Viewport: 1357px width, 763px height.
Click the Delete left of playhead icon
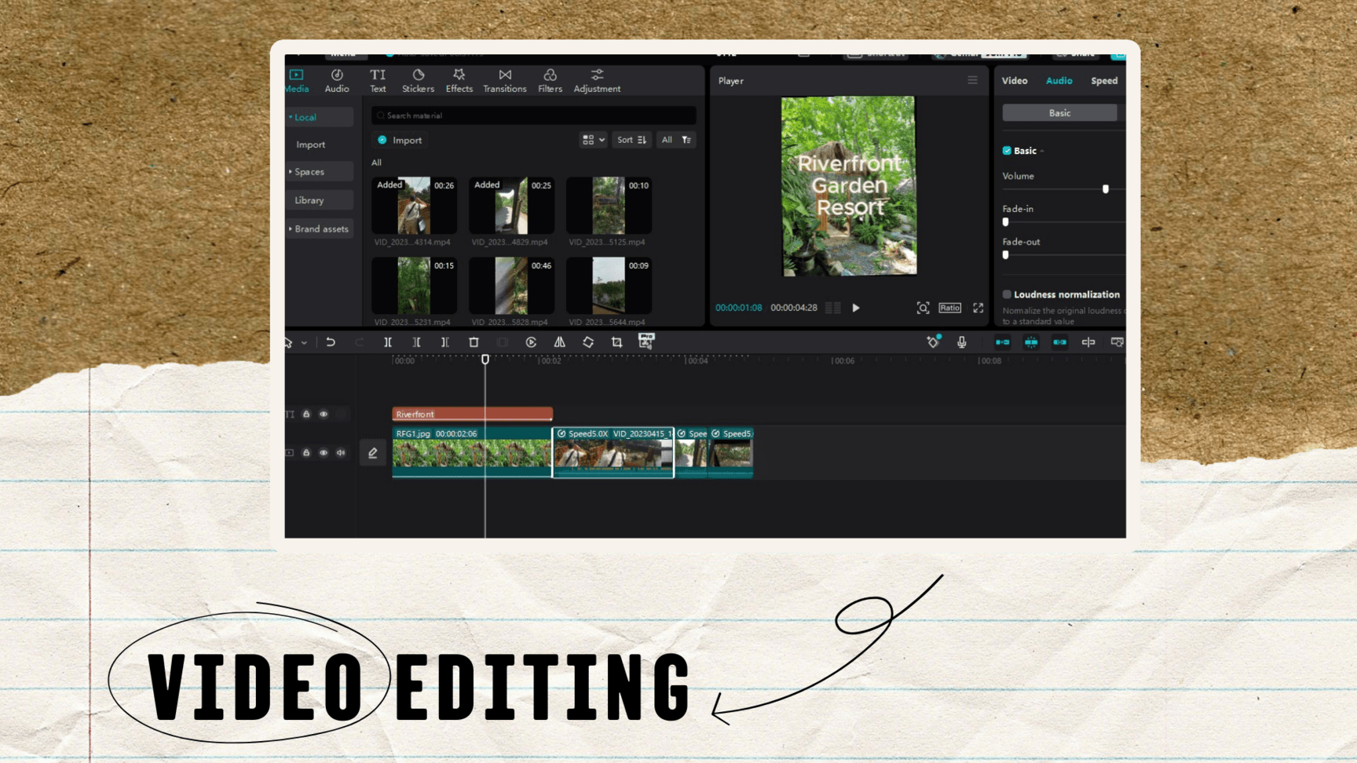416,342
